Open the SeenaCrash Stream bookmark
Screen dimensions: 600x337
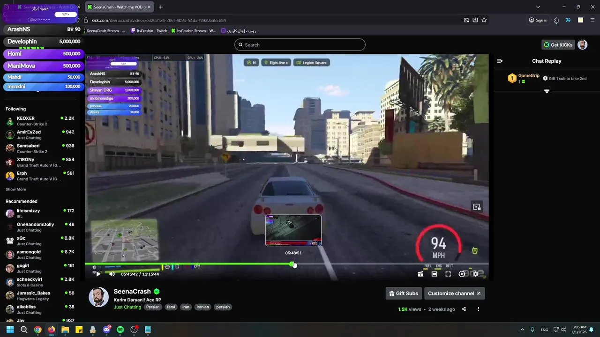(104, 31)
